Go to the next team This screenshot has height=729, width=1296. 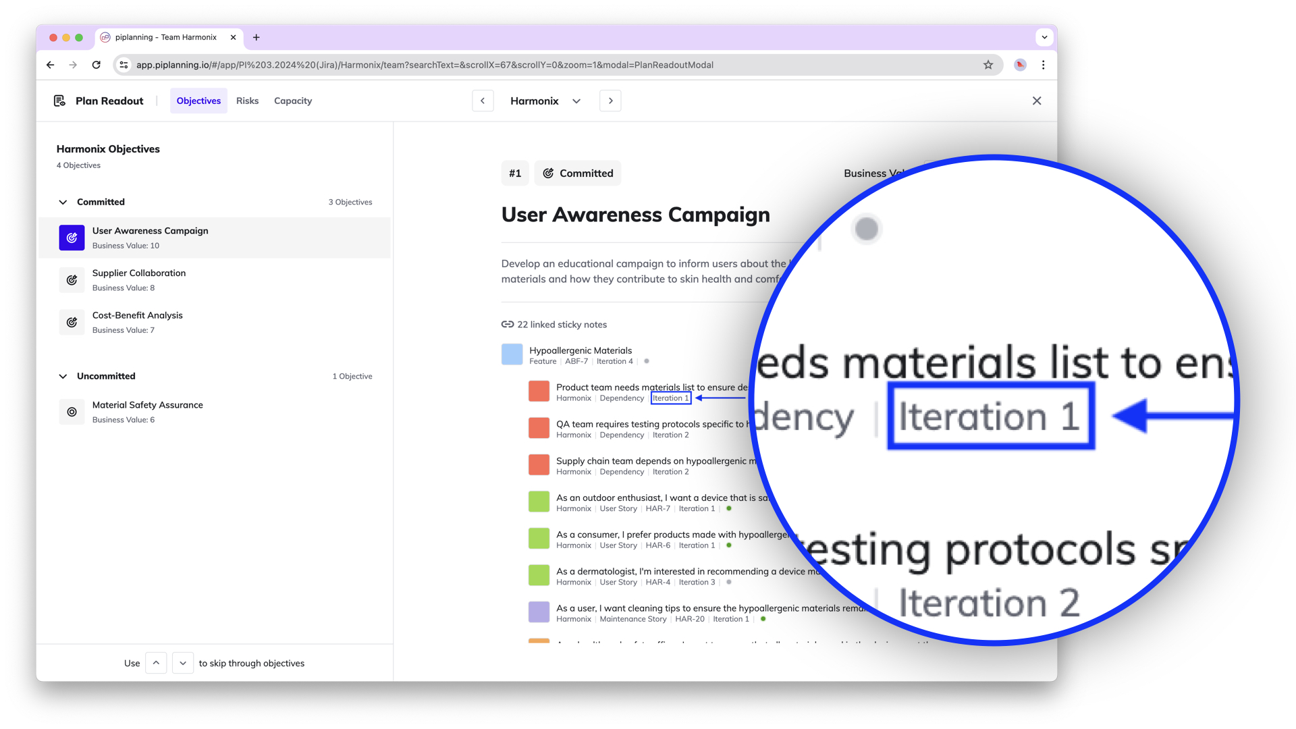click(x=610, y=101)
